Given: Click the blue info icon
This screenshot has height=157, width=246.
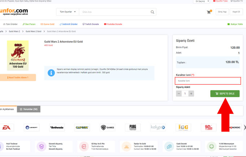Looking at the screenshot, I should point(51,73).
